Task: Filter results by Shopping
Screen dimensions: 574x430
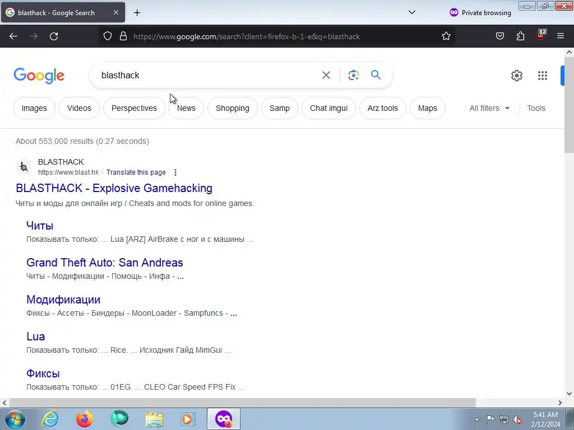Action: pyautogui.click(x=233, y=108)
